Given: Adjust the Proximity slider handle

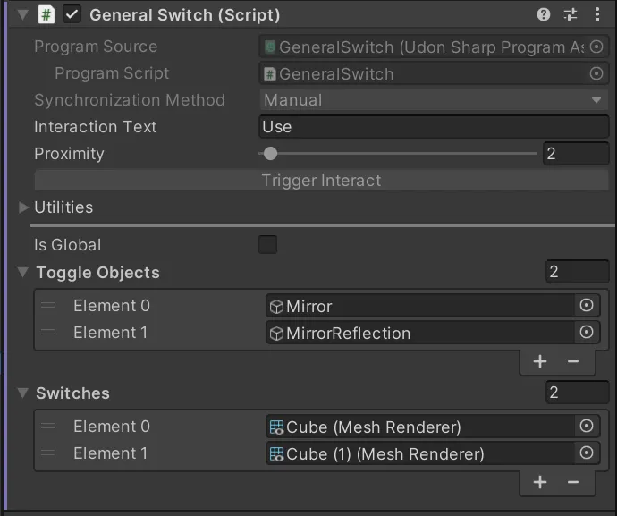Looking at the screenshot, I should click(x=270, y=154).
